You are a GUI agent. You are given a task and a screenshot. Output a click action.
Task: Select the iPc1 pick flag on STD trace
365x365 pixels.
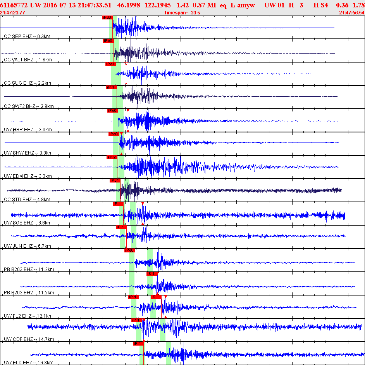[x=115, y=181]
